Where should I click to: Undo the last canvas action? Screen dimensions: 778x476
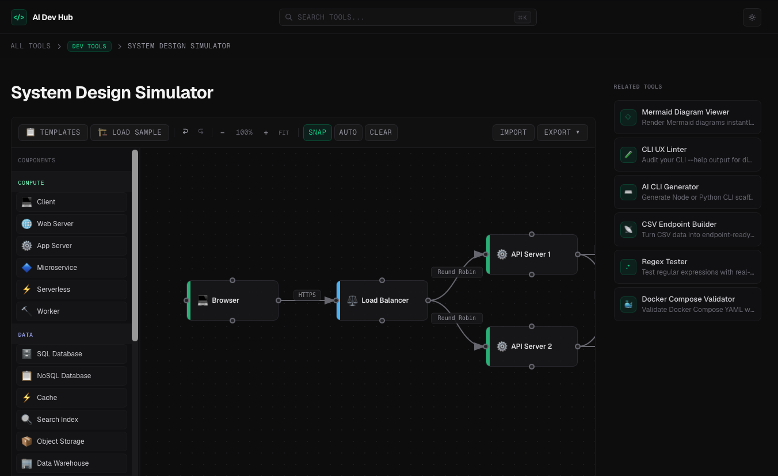coord(185,132)
